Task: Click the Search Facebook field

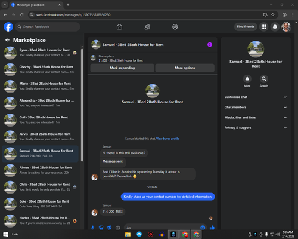Action: click(48, 27)
